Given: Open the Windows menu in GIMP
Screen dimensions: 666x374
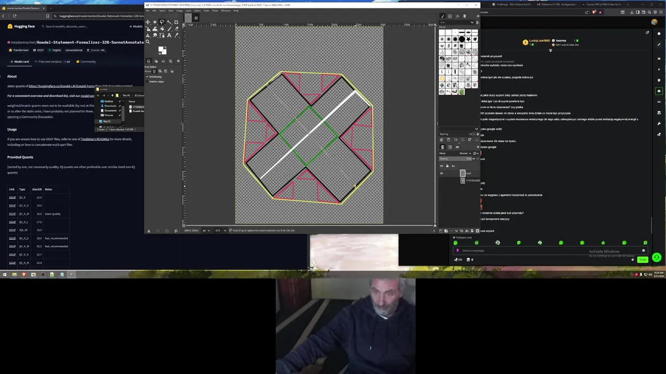Looking at the screenshot, I should [226, 10].
